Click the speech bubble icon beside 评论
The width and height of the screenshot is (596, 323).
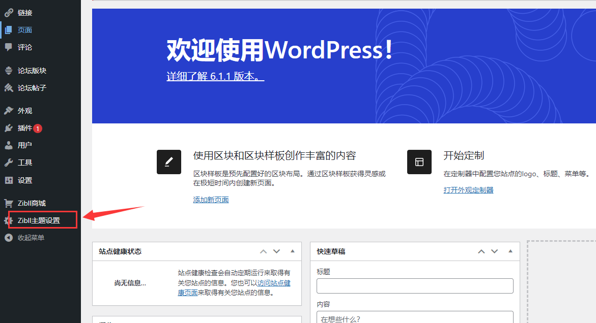9,47
